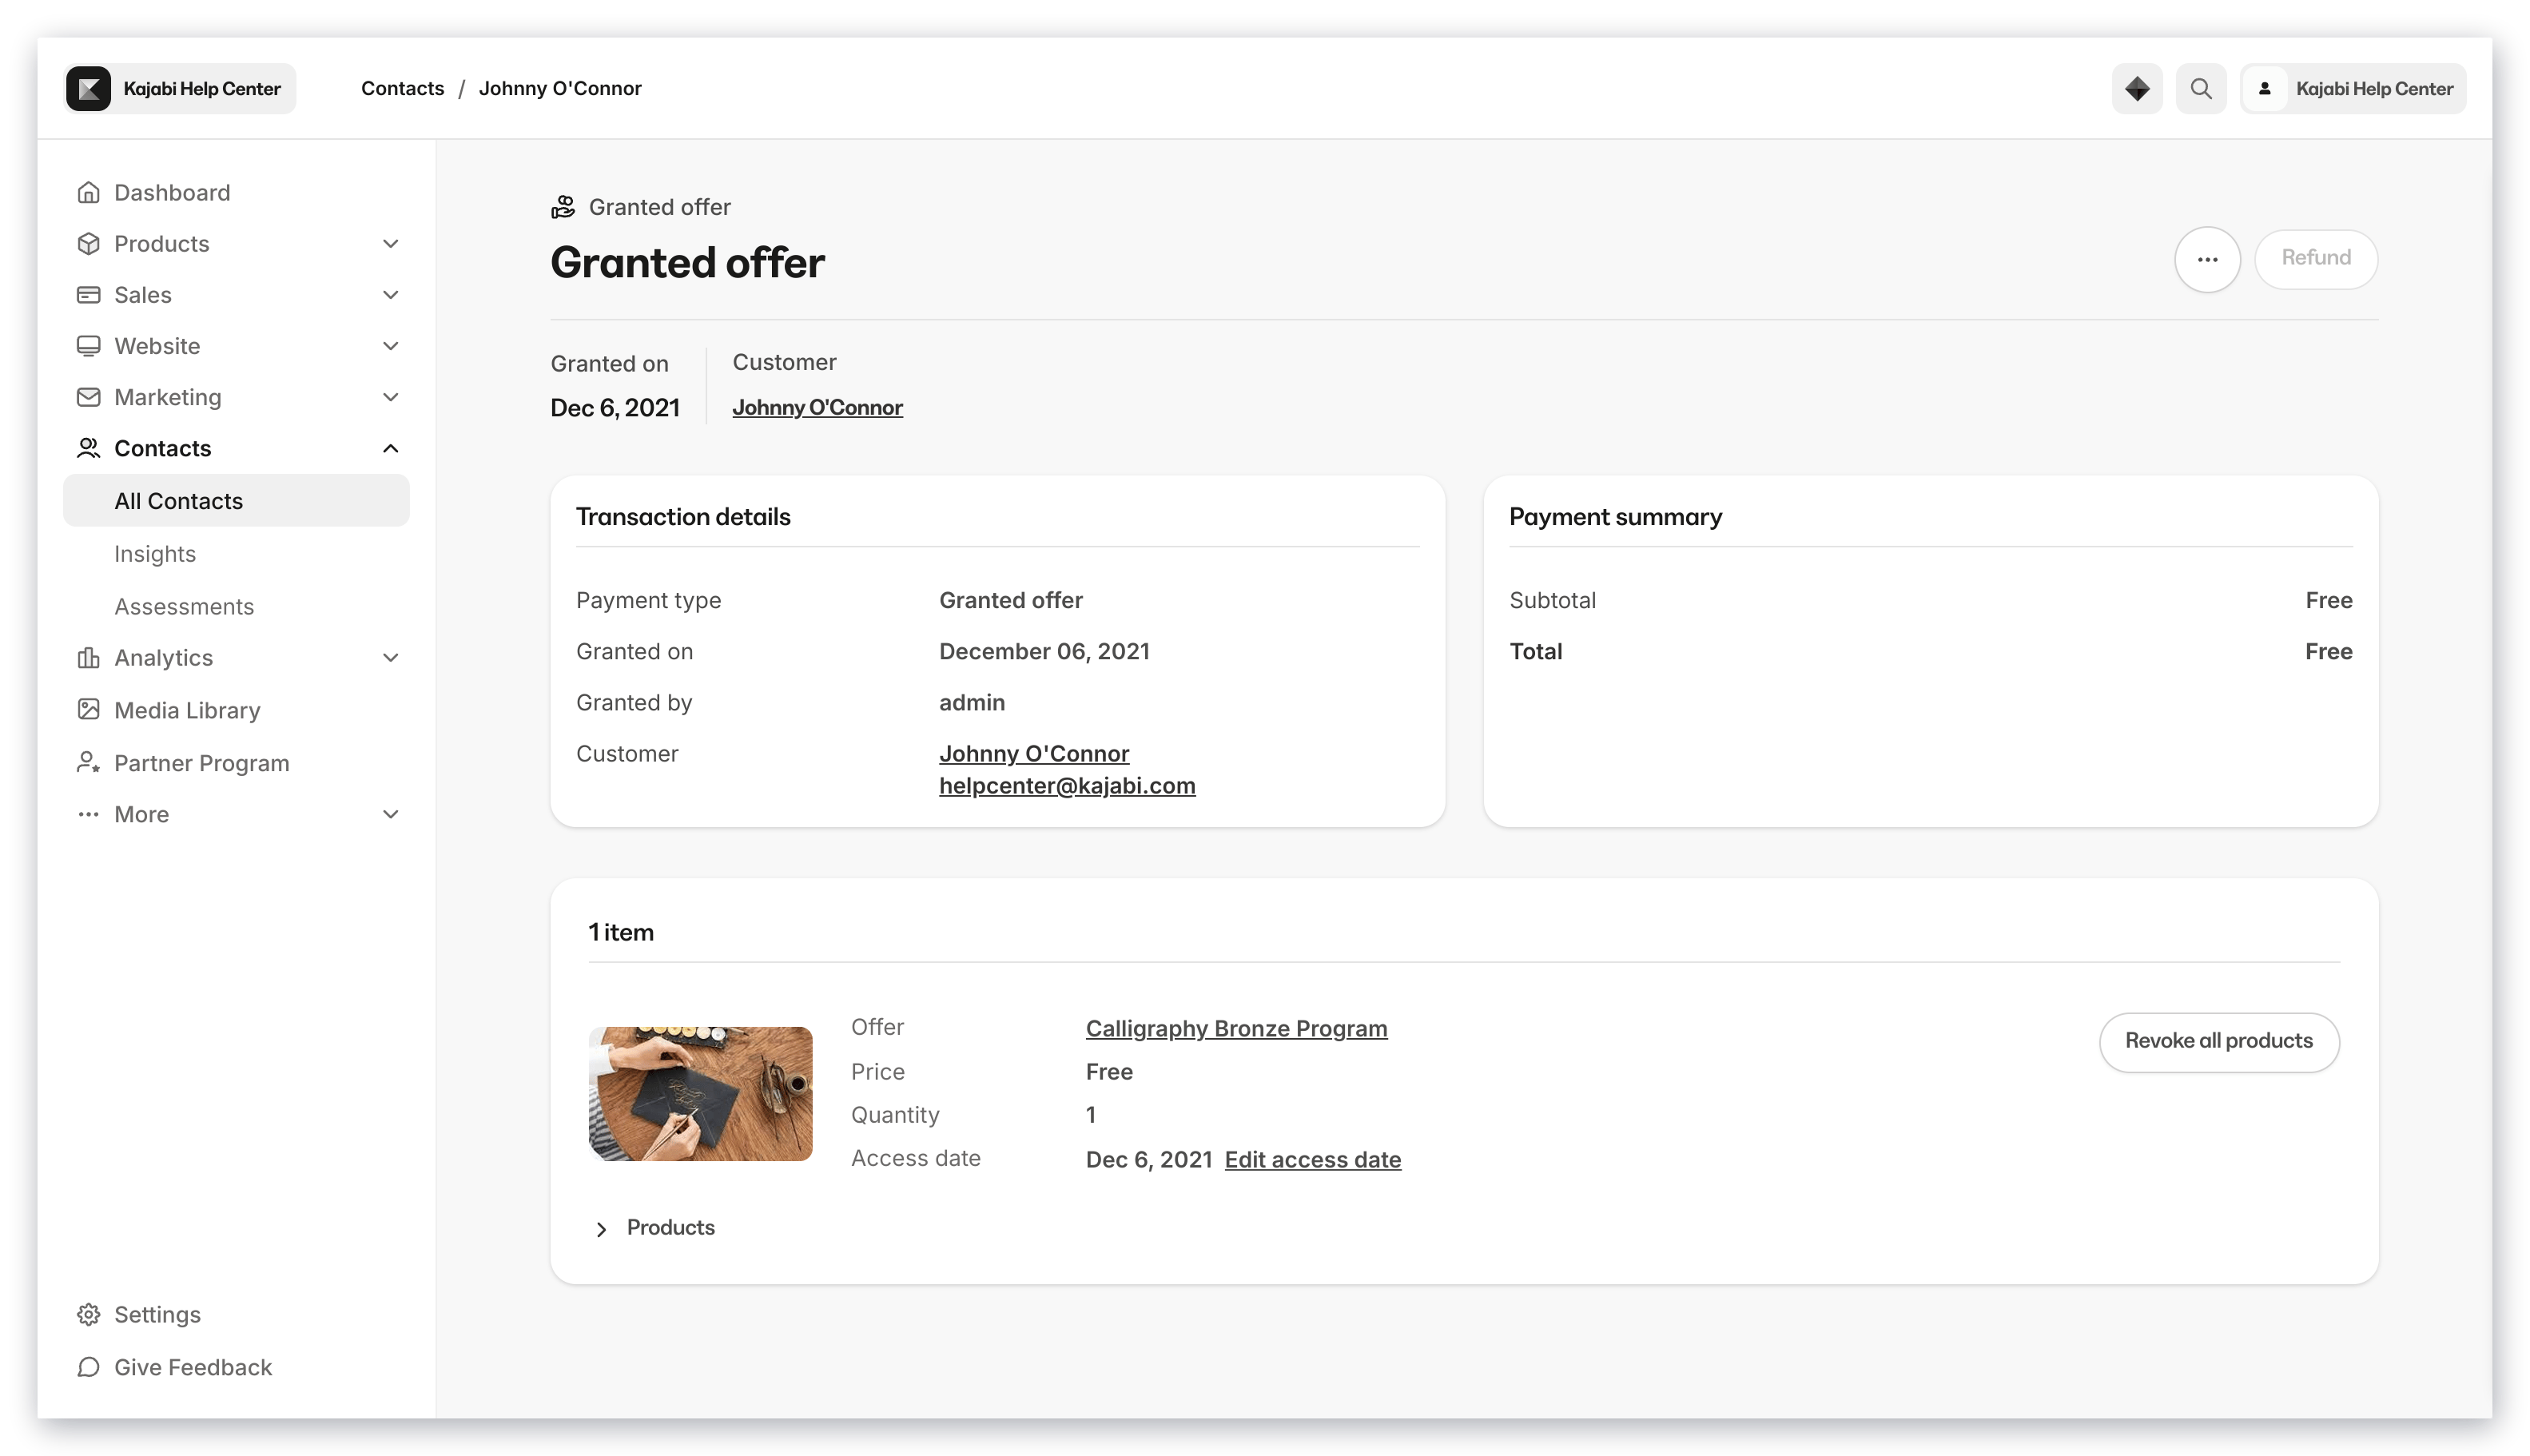Click the Sales card icon
The image size is (2530, 1456).
[88, 294]
